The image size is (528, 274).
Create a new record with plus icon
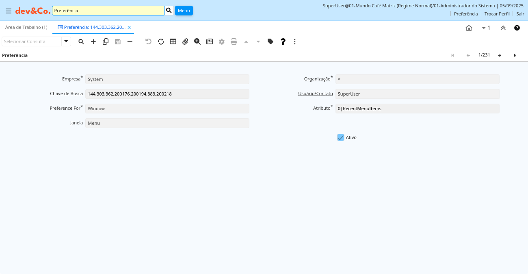[93, 41]
